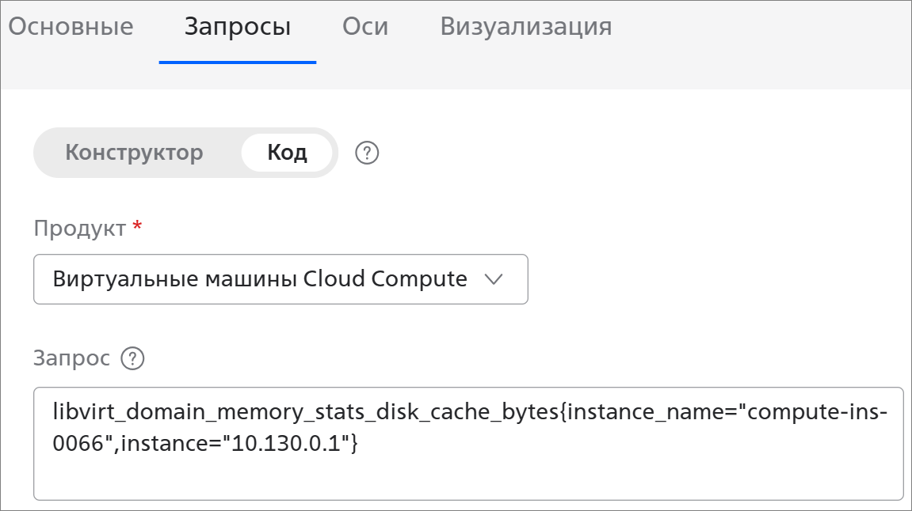912x511 pixels.
Task: Go to the Визуализация tab
Action: point(526,27)
